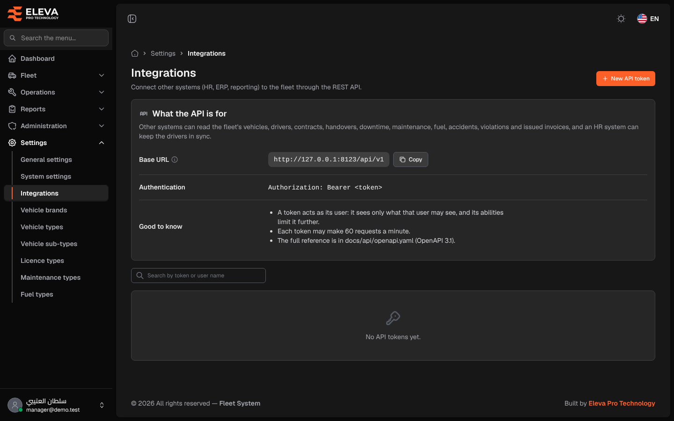Open Dashboard from the sidebar
This screenshot has width=674, height=421.
(x=56, y=58)
